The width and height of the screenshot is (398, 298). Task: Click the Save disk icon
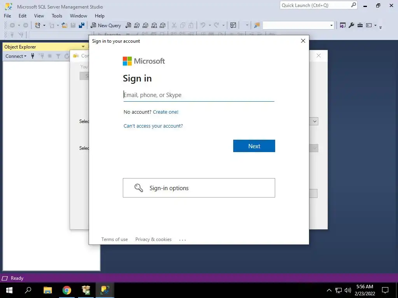[x=73, y=25]
